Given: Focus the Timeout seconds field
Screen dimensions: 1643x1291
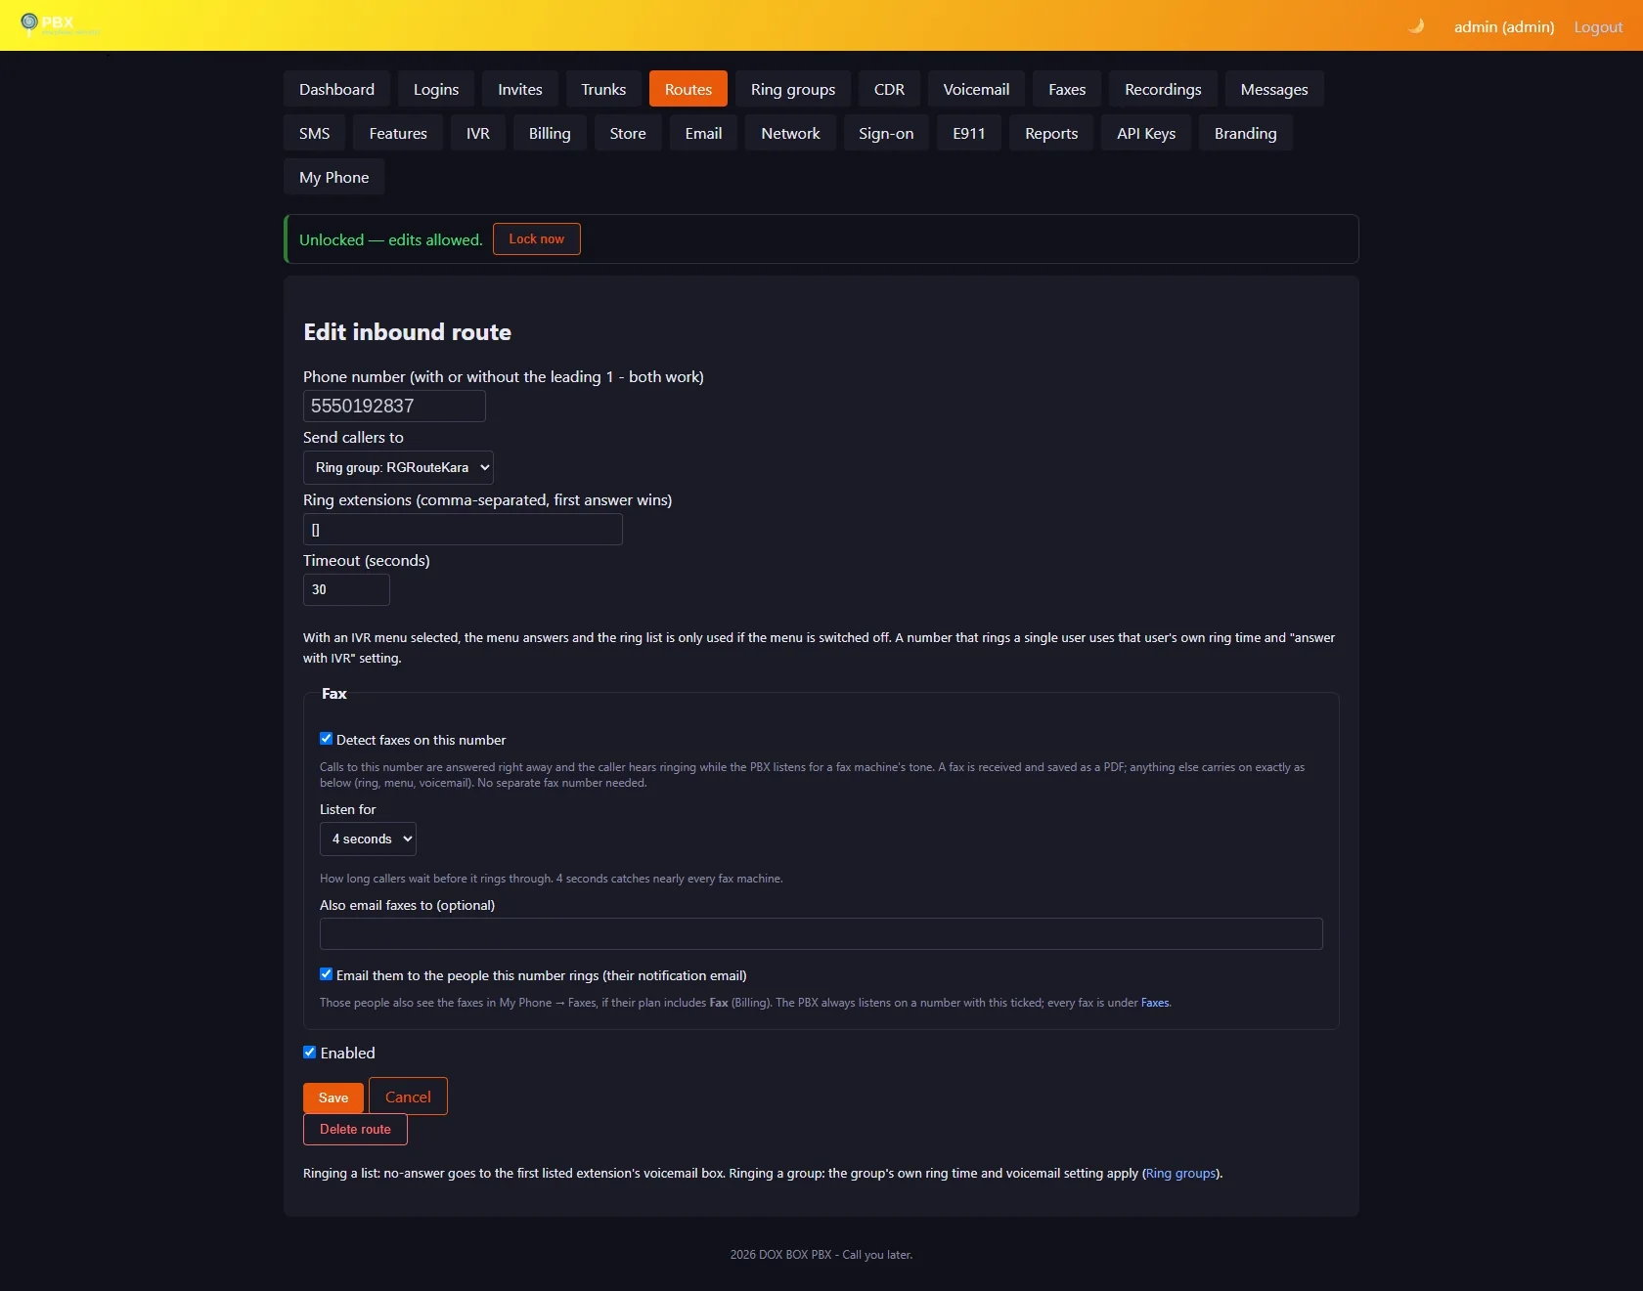Looking at the screenshot, I should click(x=346, y=589).
